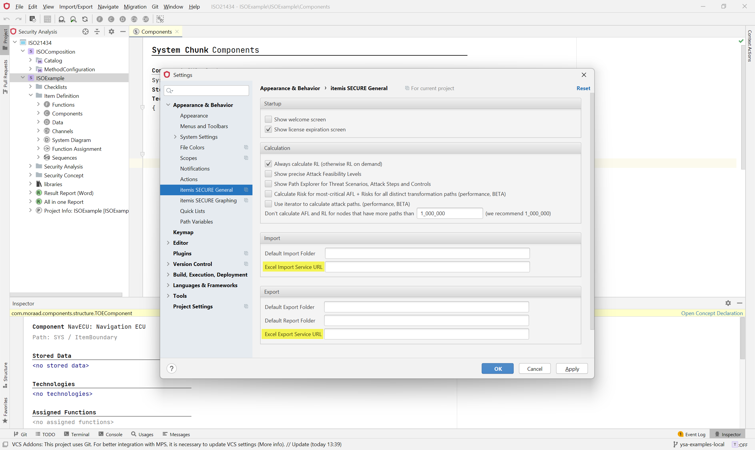Click ysa-examples-local branch in status bar
The height and width of the screenshot is (450, 755).
pos(699,444)
